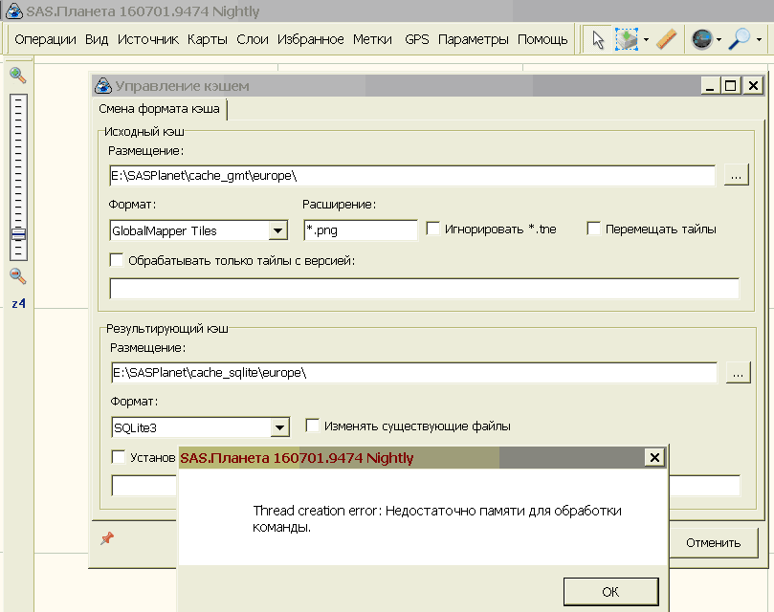Image resolution: width=774 pixels, height=612 pixels.
Task: Click the 'Отменить' button
Action: (713, 542)
